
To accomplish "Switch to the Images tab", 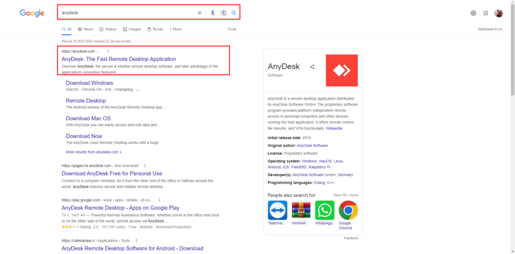I will point(132,29).
